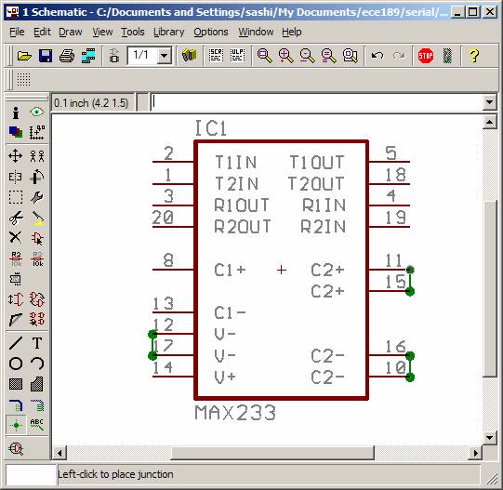Viewport: 503px width, 490px height.
Task: Open the sheet 1/1 dropdown
Action: point(165,56)
